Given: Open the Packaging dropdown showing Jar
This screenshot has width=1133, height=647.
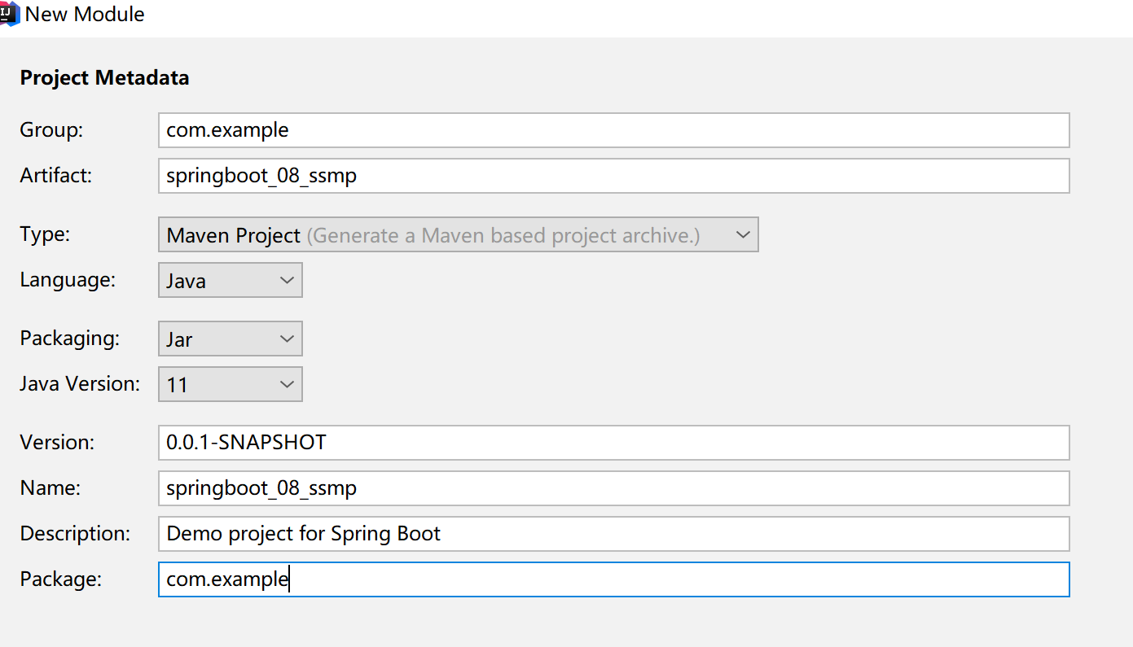Looking at the screenshot, I should tap(231, 339).
